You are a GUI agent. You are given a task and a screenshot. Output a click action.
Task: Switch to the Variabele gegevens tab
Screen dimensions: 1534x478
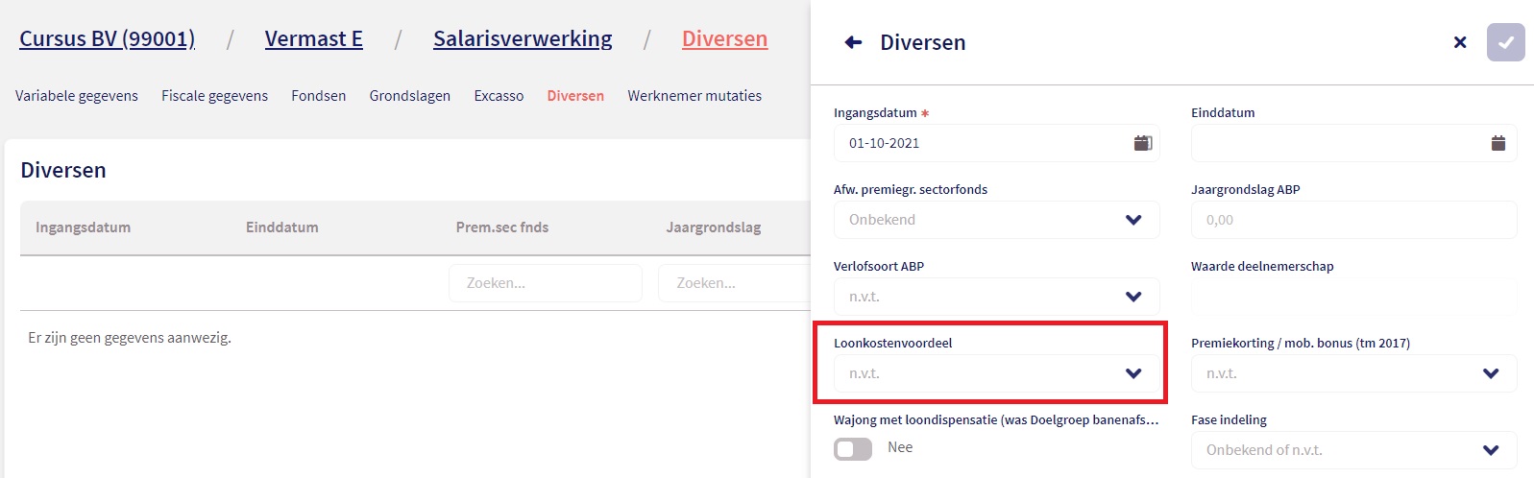tap(77, 96)
